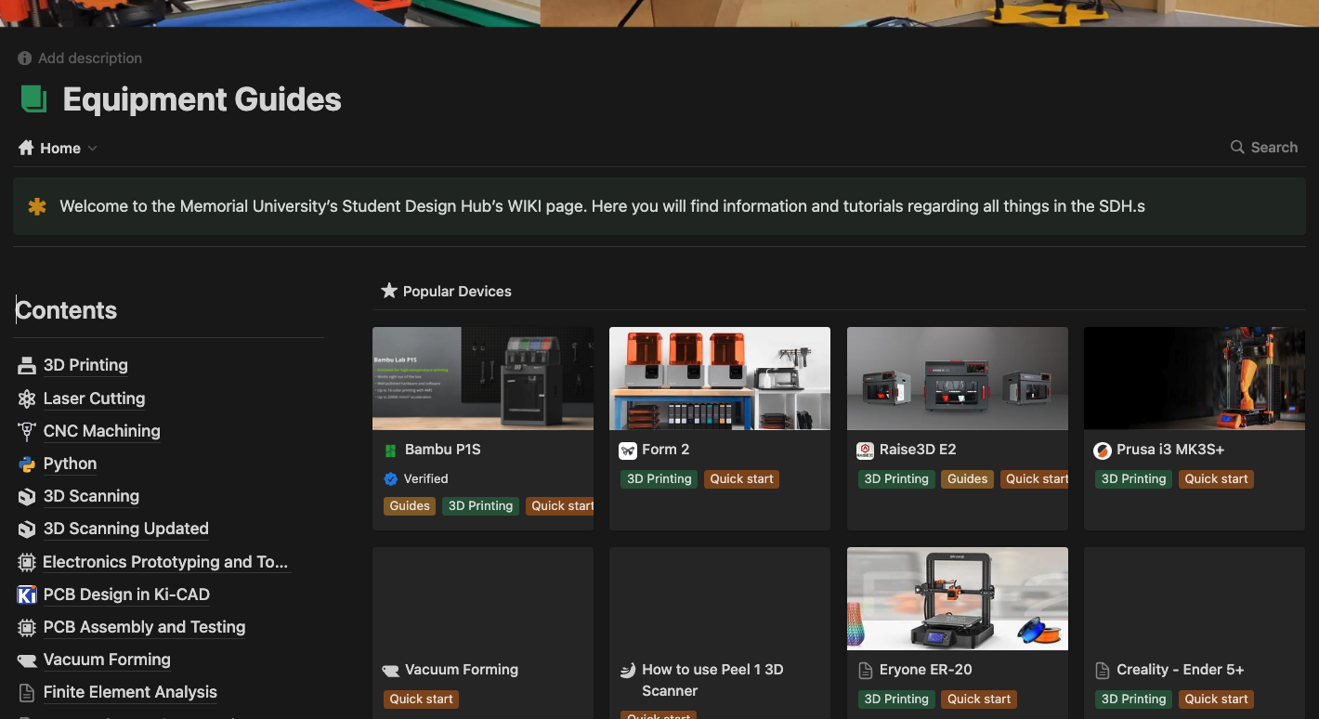
Task: Click the cube icon beside 3D Scanning Updated
Action: point(27,529)
